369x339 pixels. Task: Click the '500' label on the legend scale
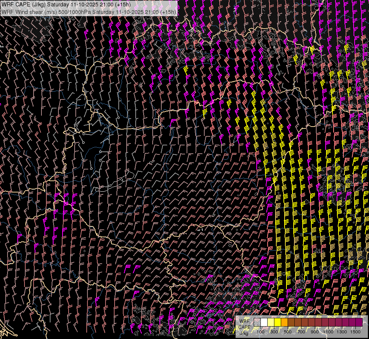click(x=288, y=332)
